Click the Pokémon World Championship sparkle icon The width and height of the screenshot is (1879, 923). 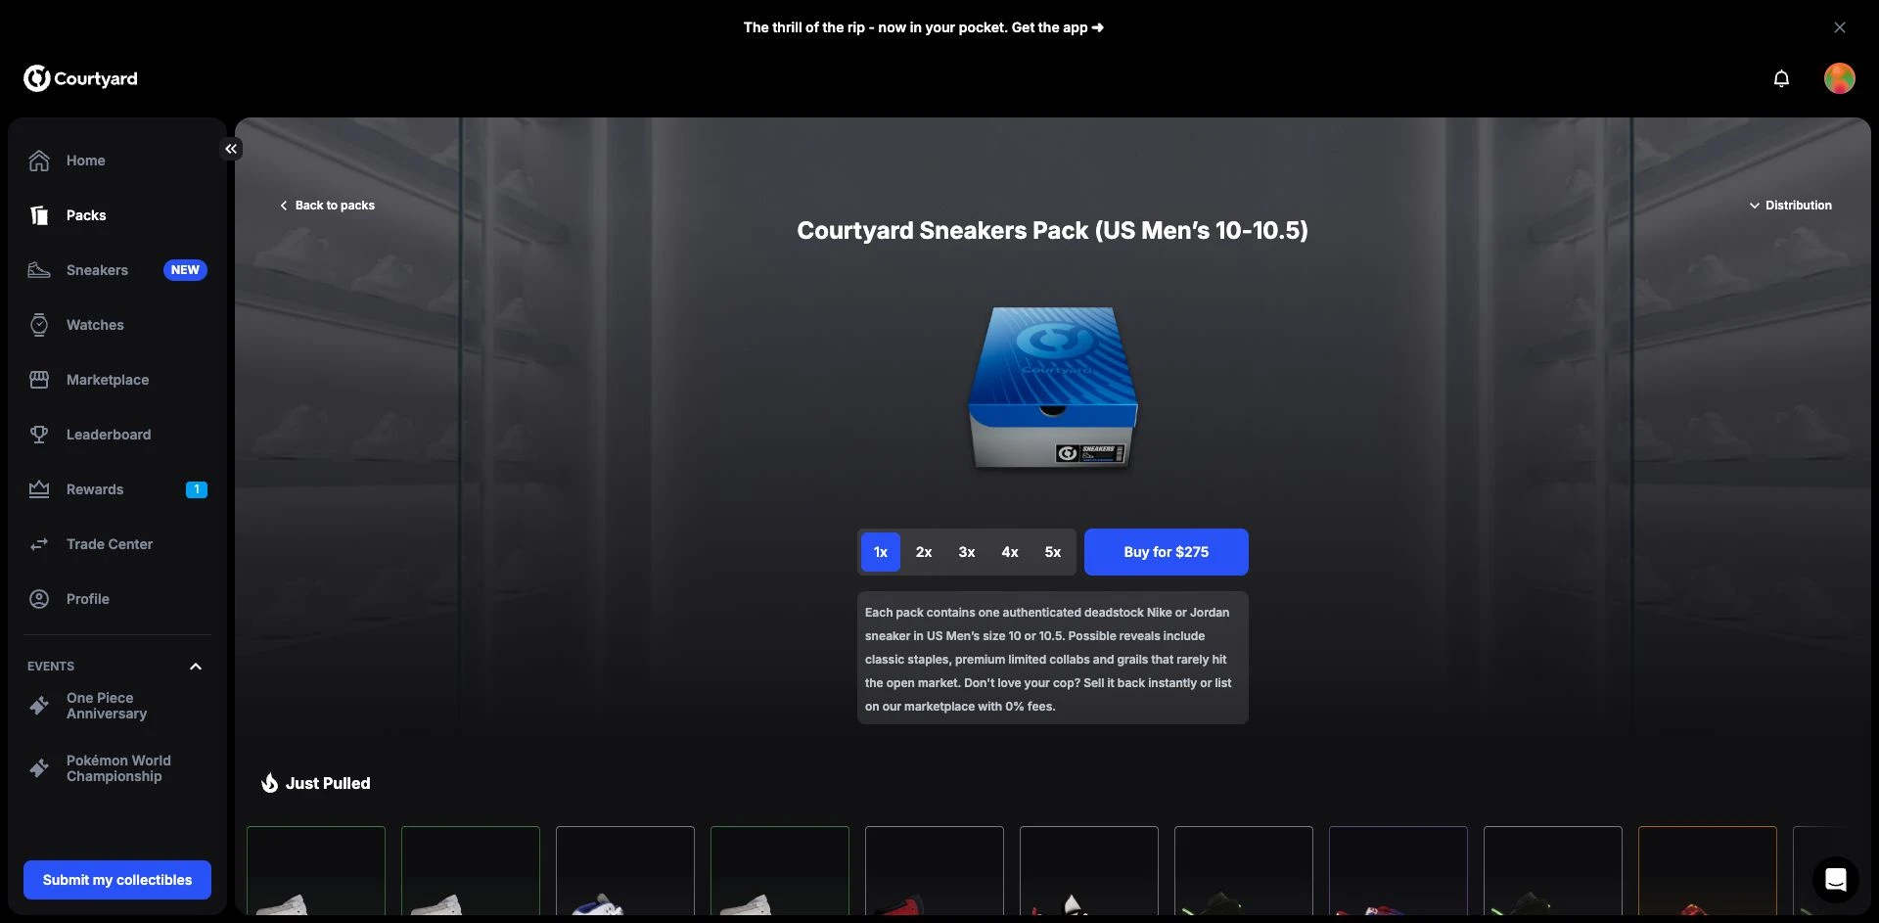(39, 768)
